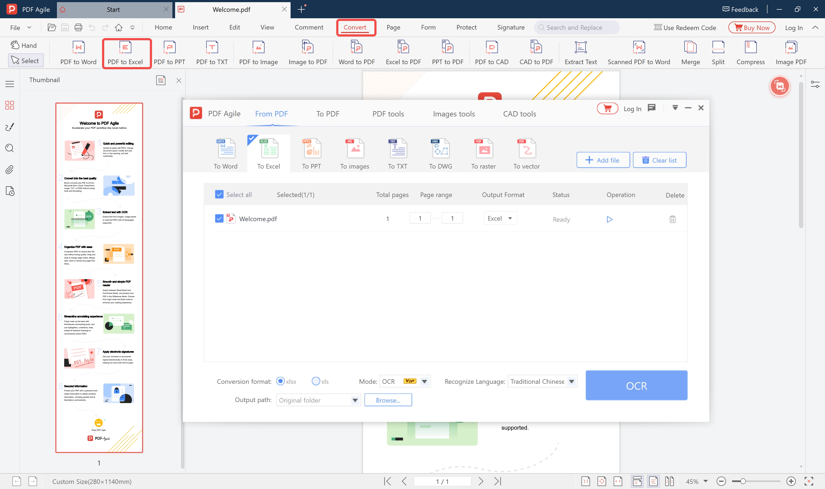Viewport: 825px width, 489px height.
Task: Switch to To PDF tab in dialog
Action: point(328,114)
